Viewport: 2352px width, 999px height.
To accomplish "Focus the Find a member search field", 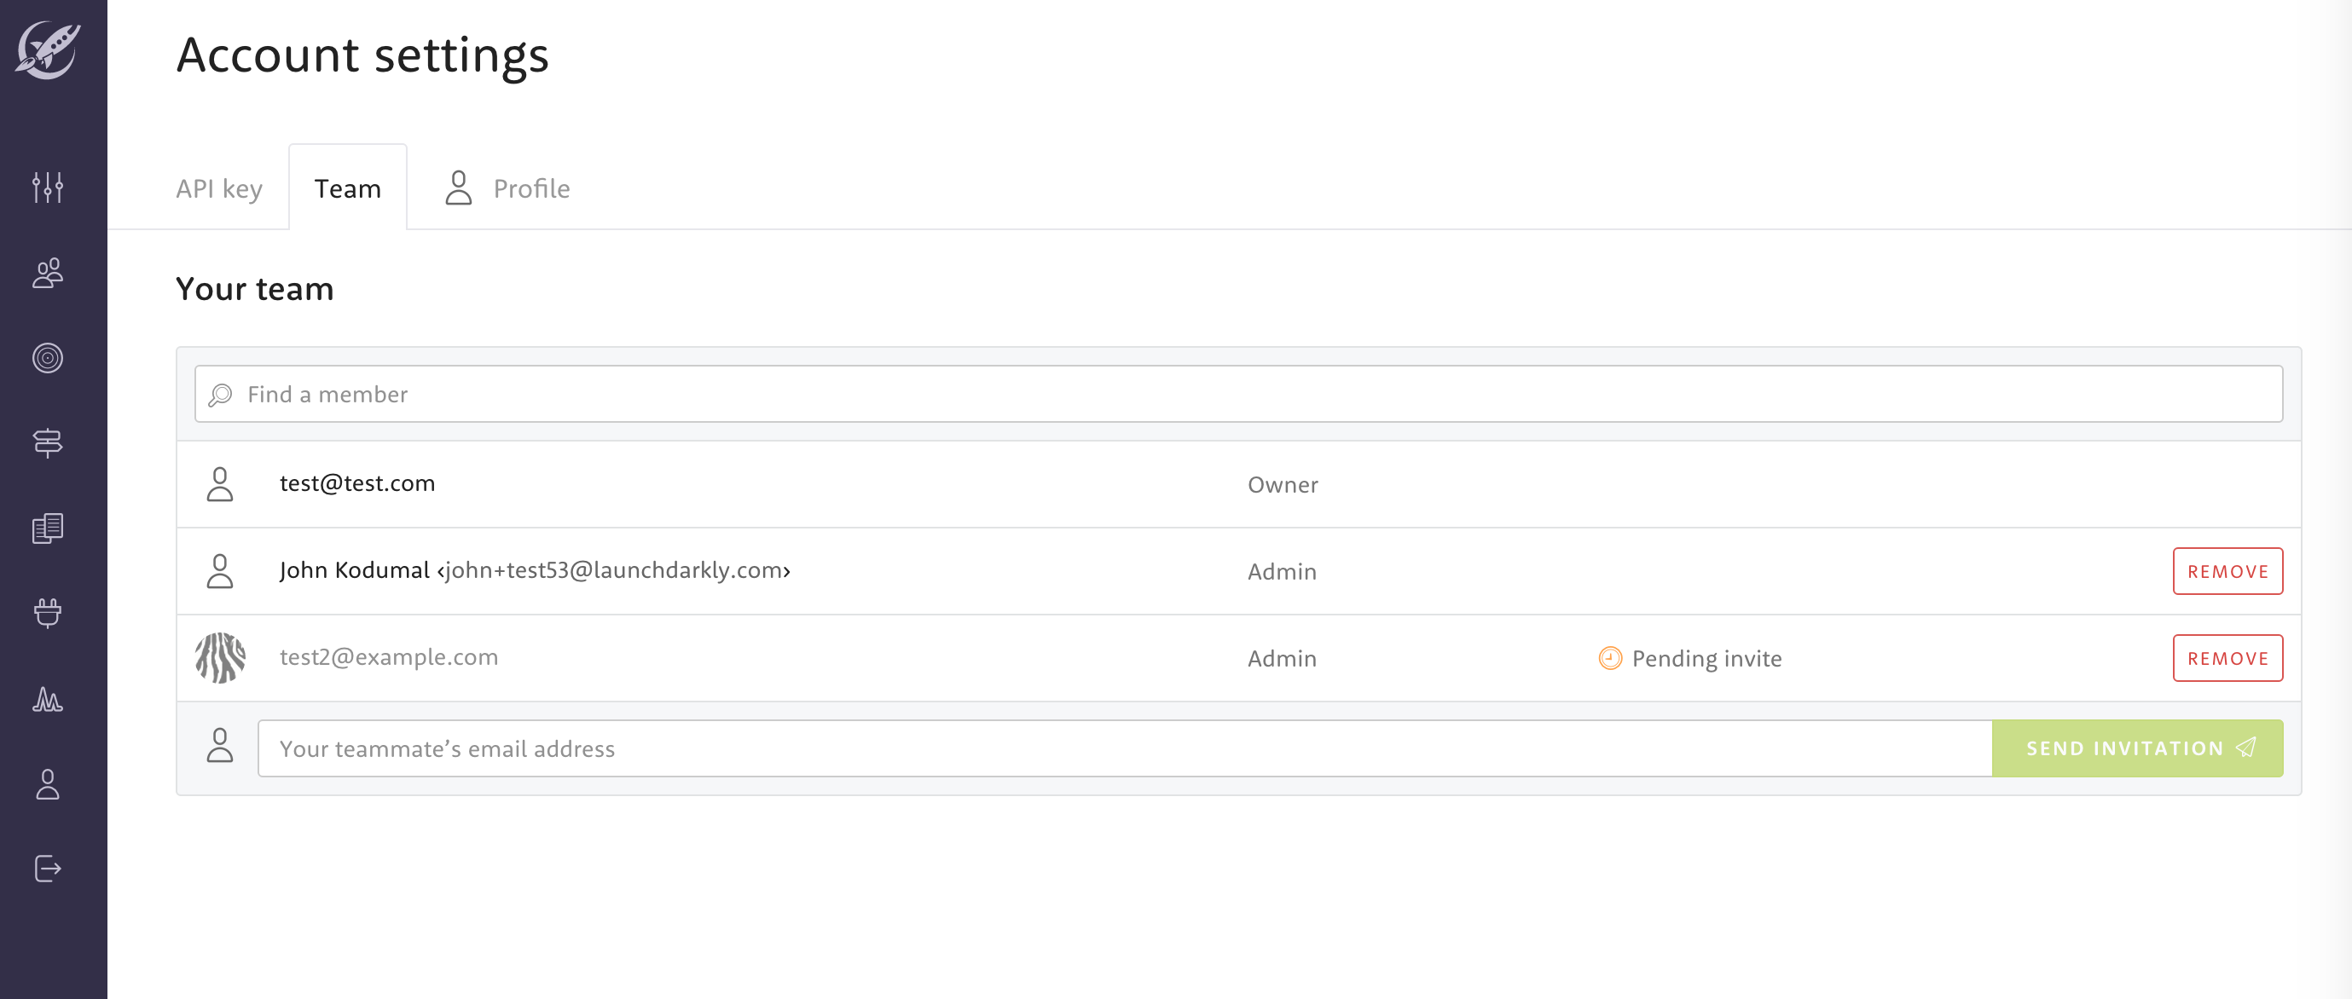I will point(1238,394).
